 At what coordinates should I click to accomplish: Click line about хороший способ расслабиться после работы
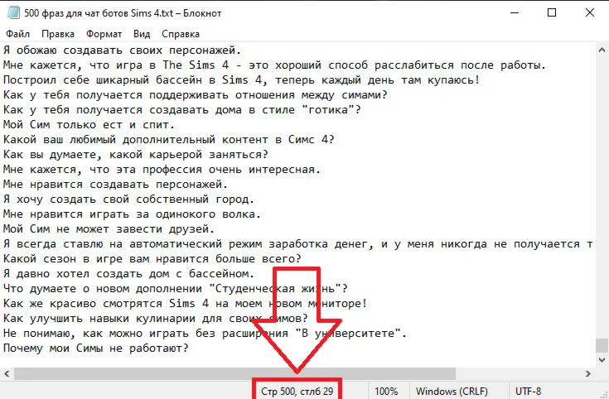tap(275, 65)
